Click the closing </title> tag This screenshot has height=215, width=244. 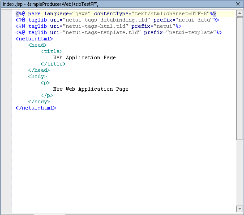pyautogui.click(x=53, y=64)
